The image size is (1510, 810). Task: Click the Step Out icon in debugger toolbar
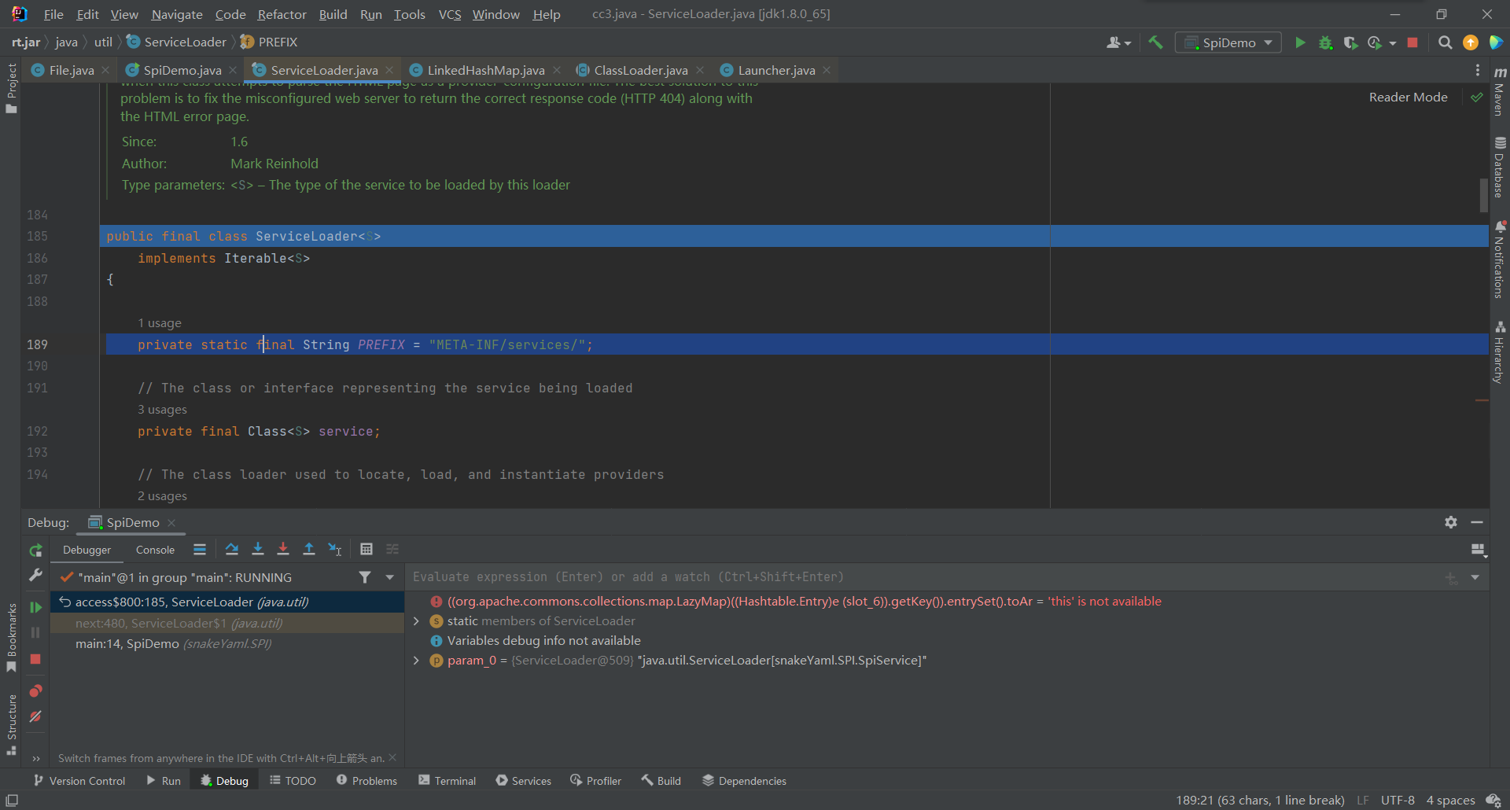(x=309, y=549)
